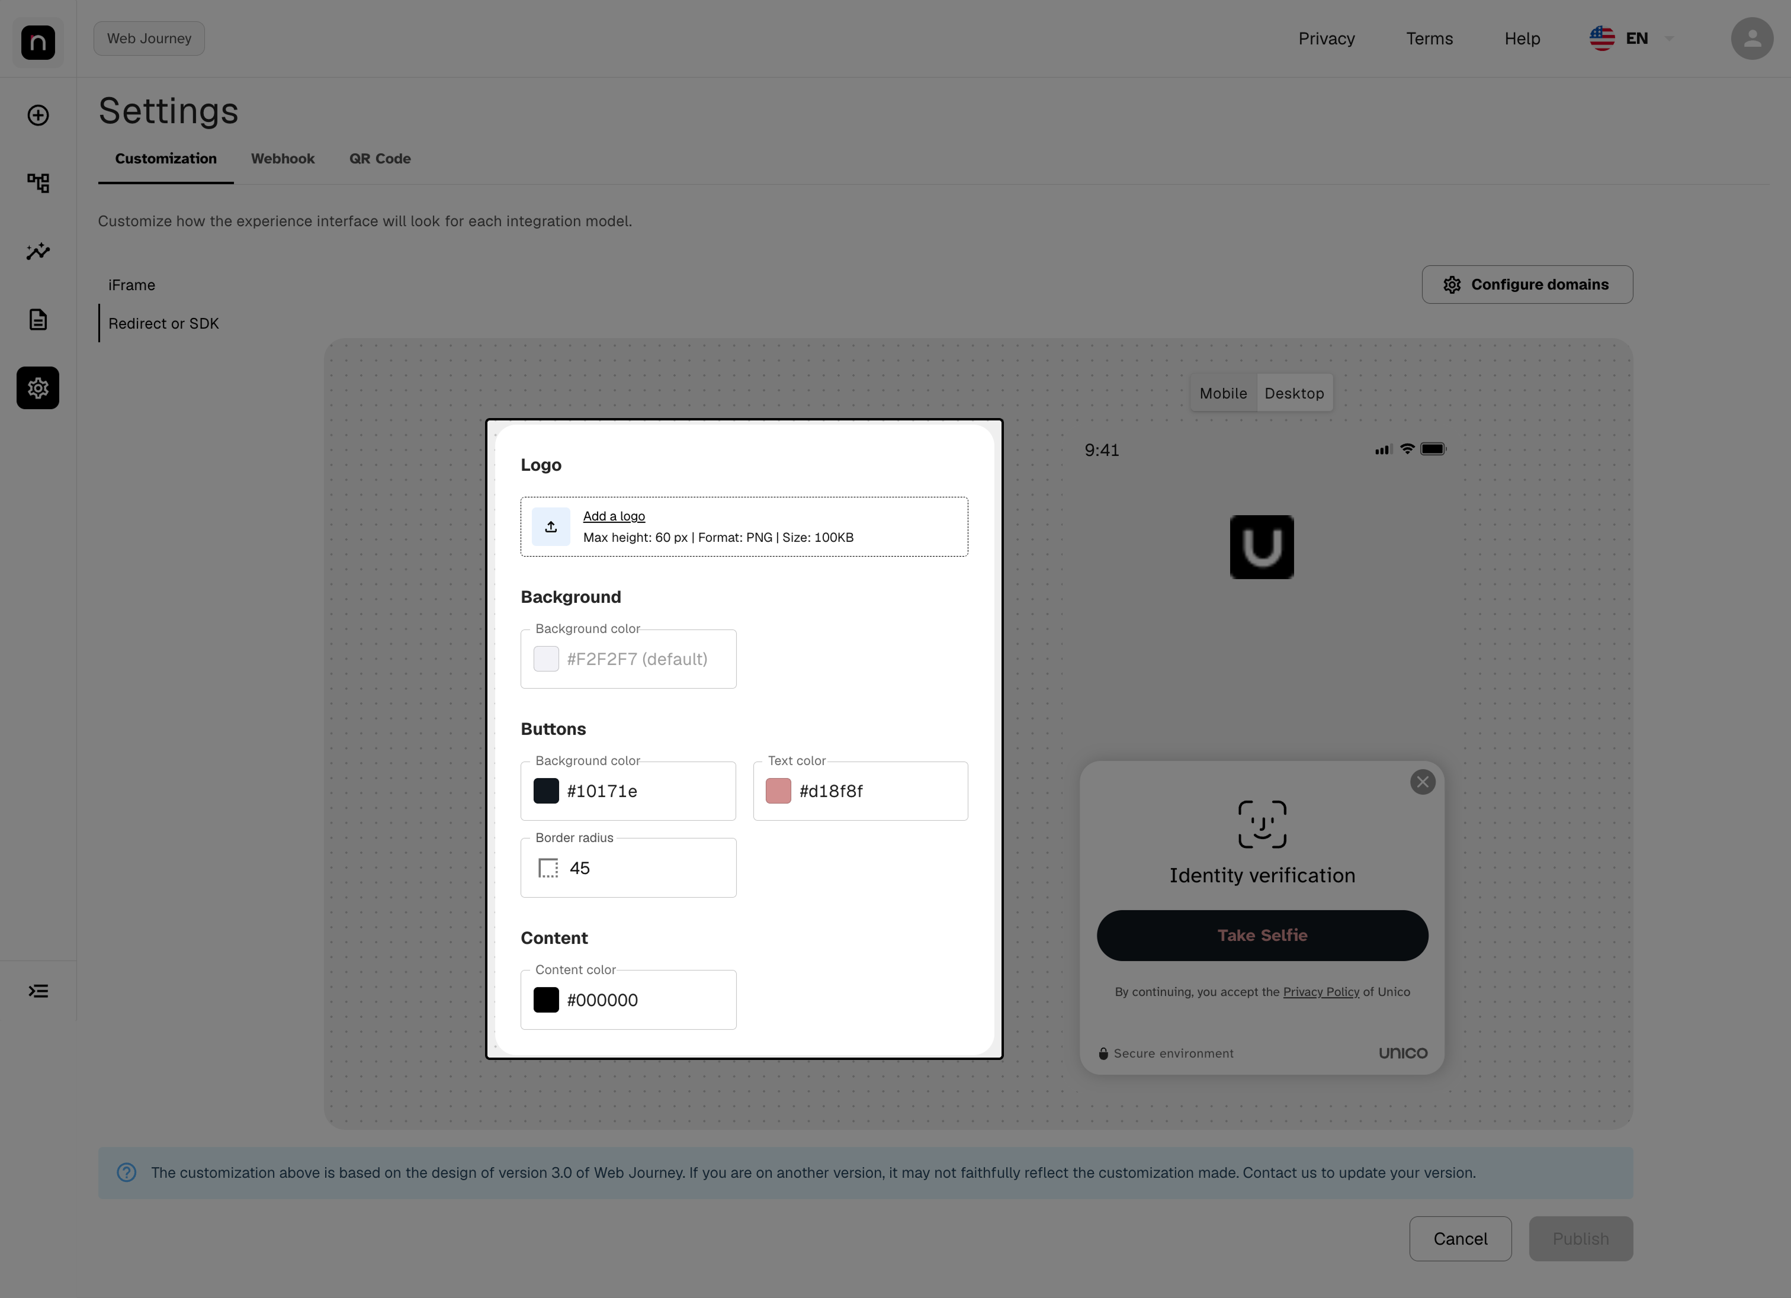Screen dimensions: 1791x1298
Task: Click the border radius corner icon
Action: pos(548,869)
